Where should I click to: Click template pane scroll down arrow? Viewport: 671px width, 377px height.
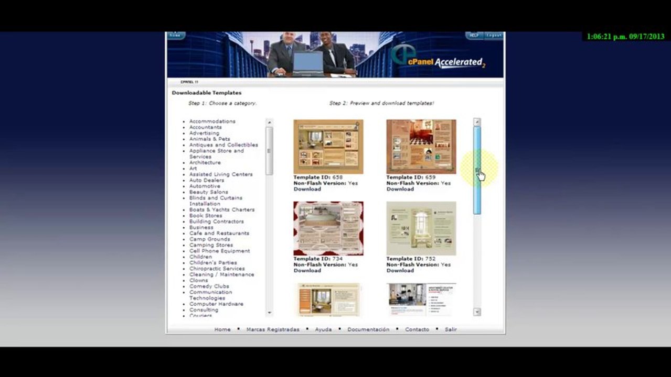[x=477, y=312]
